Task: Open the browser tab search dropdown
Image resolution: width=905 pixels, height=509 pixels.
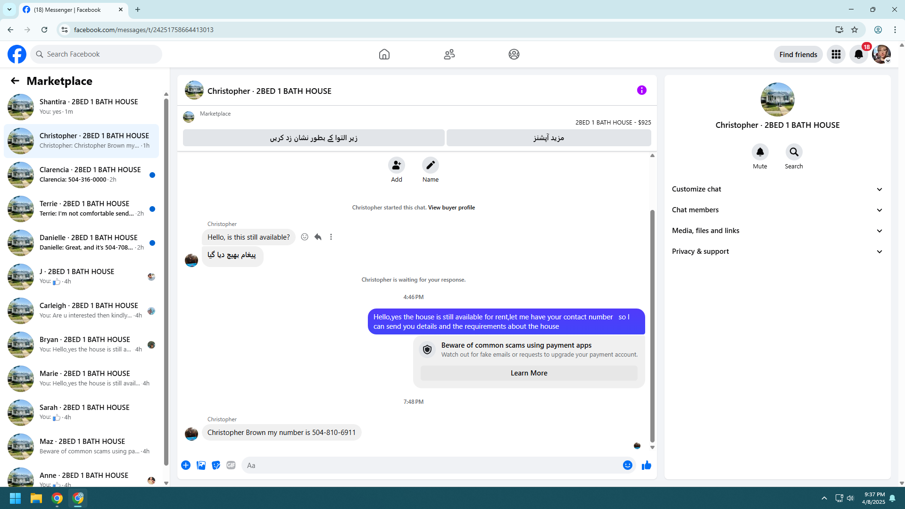Action: click(9, 9)
